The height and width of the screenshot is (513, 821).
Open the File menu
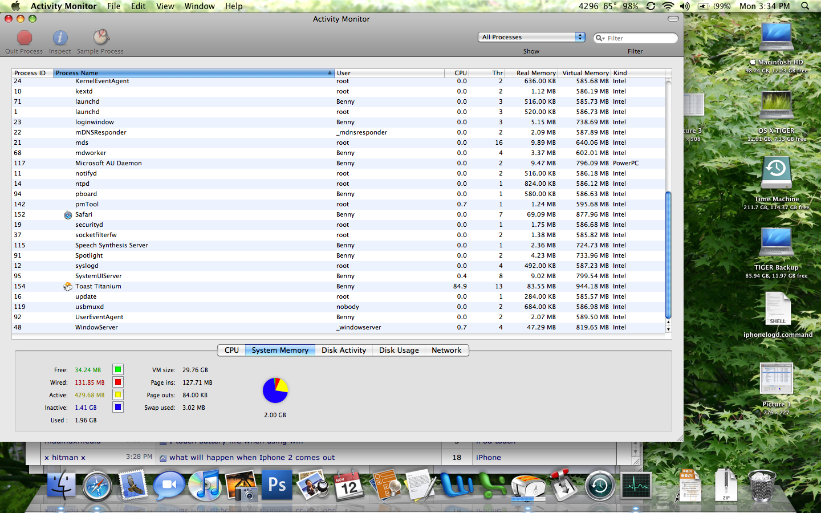coord(113,6)
